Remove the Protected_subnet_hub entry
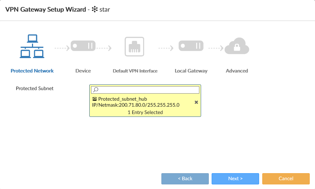Viewport: 315px width, 189px height. (196, 102)
